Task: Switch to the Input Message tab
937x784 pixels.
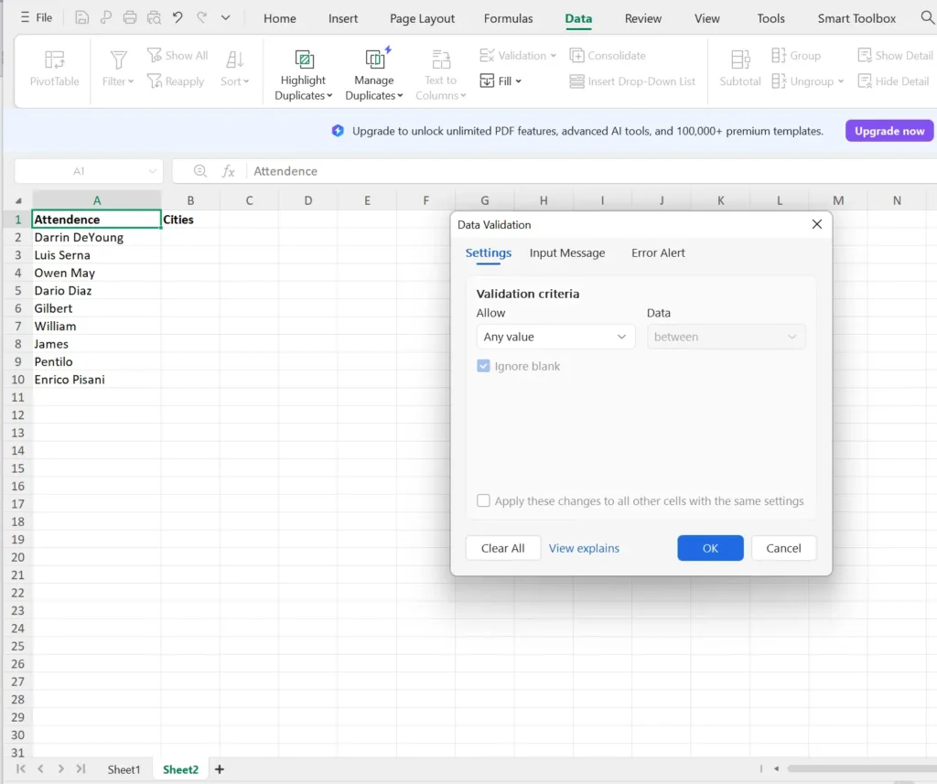Action: tap(567, 253)
